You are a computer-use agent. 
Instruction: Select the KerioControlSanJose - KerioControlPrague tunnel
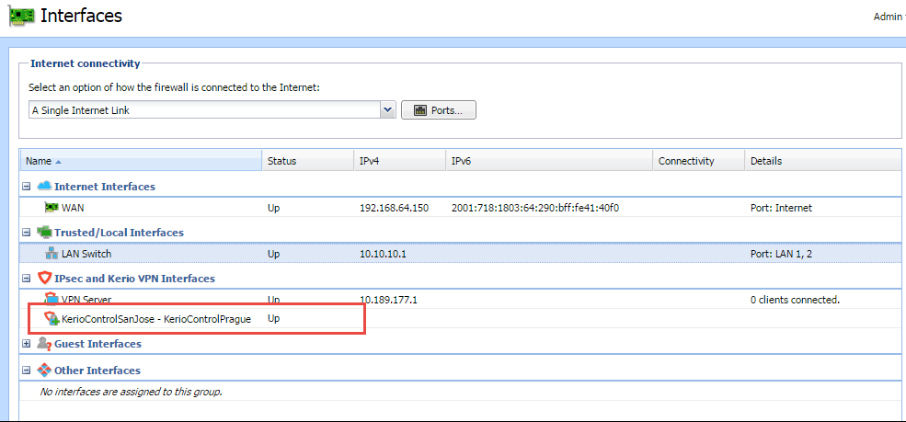156,319
